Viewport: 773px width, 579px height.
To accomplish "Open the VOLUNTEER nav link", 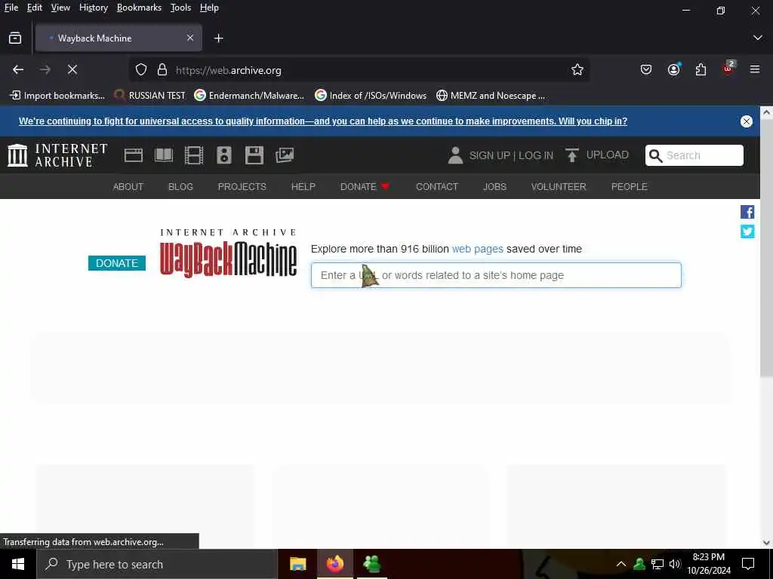I will coord(559,187).
